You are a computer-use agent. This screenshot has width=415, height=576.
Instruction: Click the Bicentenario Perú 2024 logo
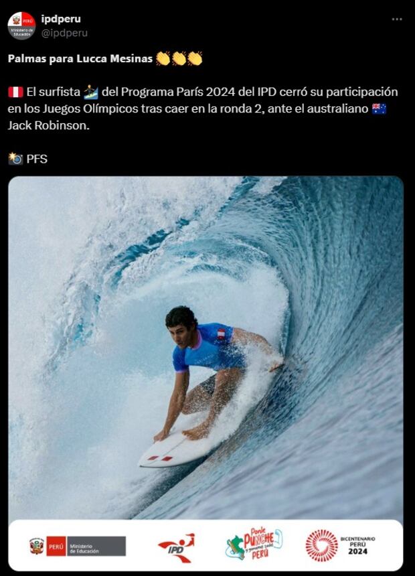(340, 545)
